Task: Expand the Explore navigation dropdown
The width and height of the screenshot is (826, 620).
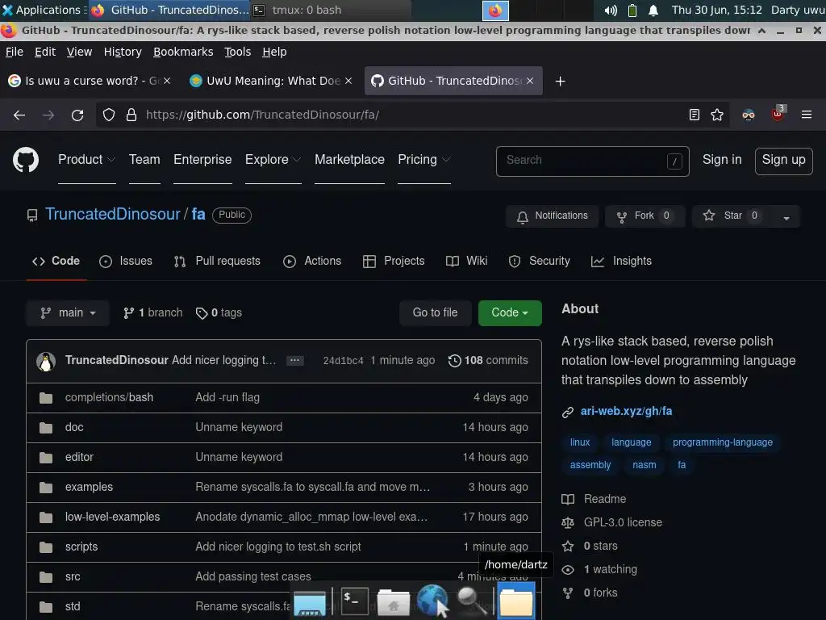Action: pyautogui.click(x=273, y=160)
